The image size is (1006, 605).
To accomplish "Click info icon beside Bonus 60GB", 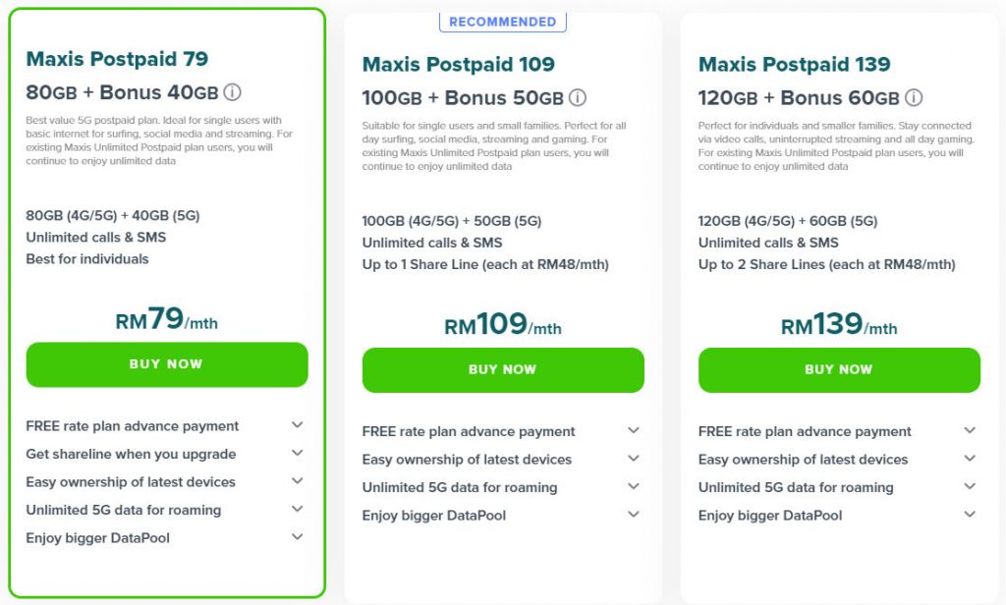I will pos(914,97).
